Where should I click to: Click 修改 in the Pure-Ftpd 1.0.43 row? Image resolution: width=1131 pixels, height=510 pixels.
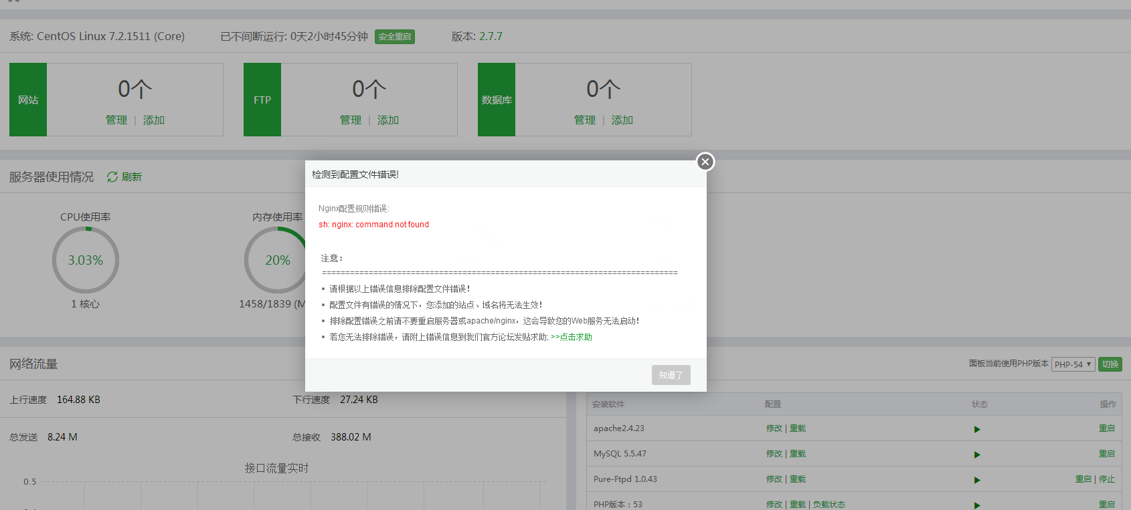point(774,479)
